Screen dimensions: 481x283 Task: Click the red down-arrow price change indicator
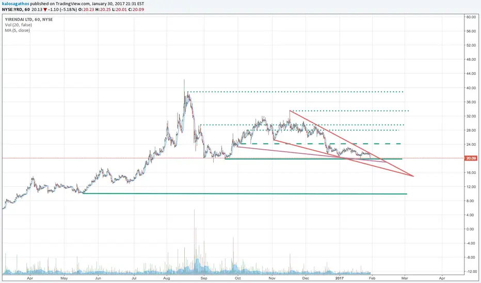click(x=45, y=9)
